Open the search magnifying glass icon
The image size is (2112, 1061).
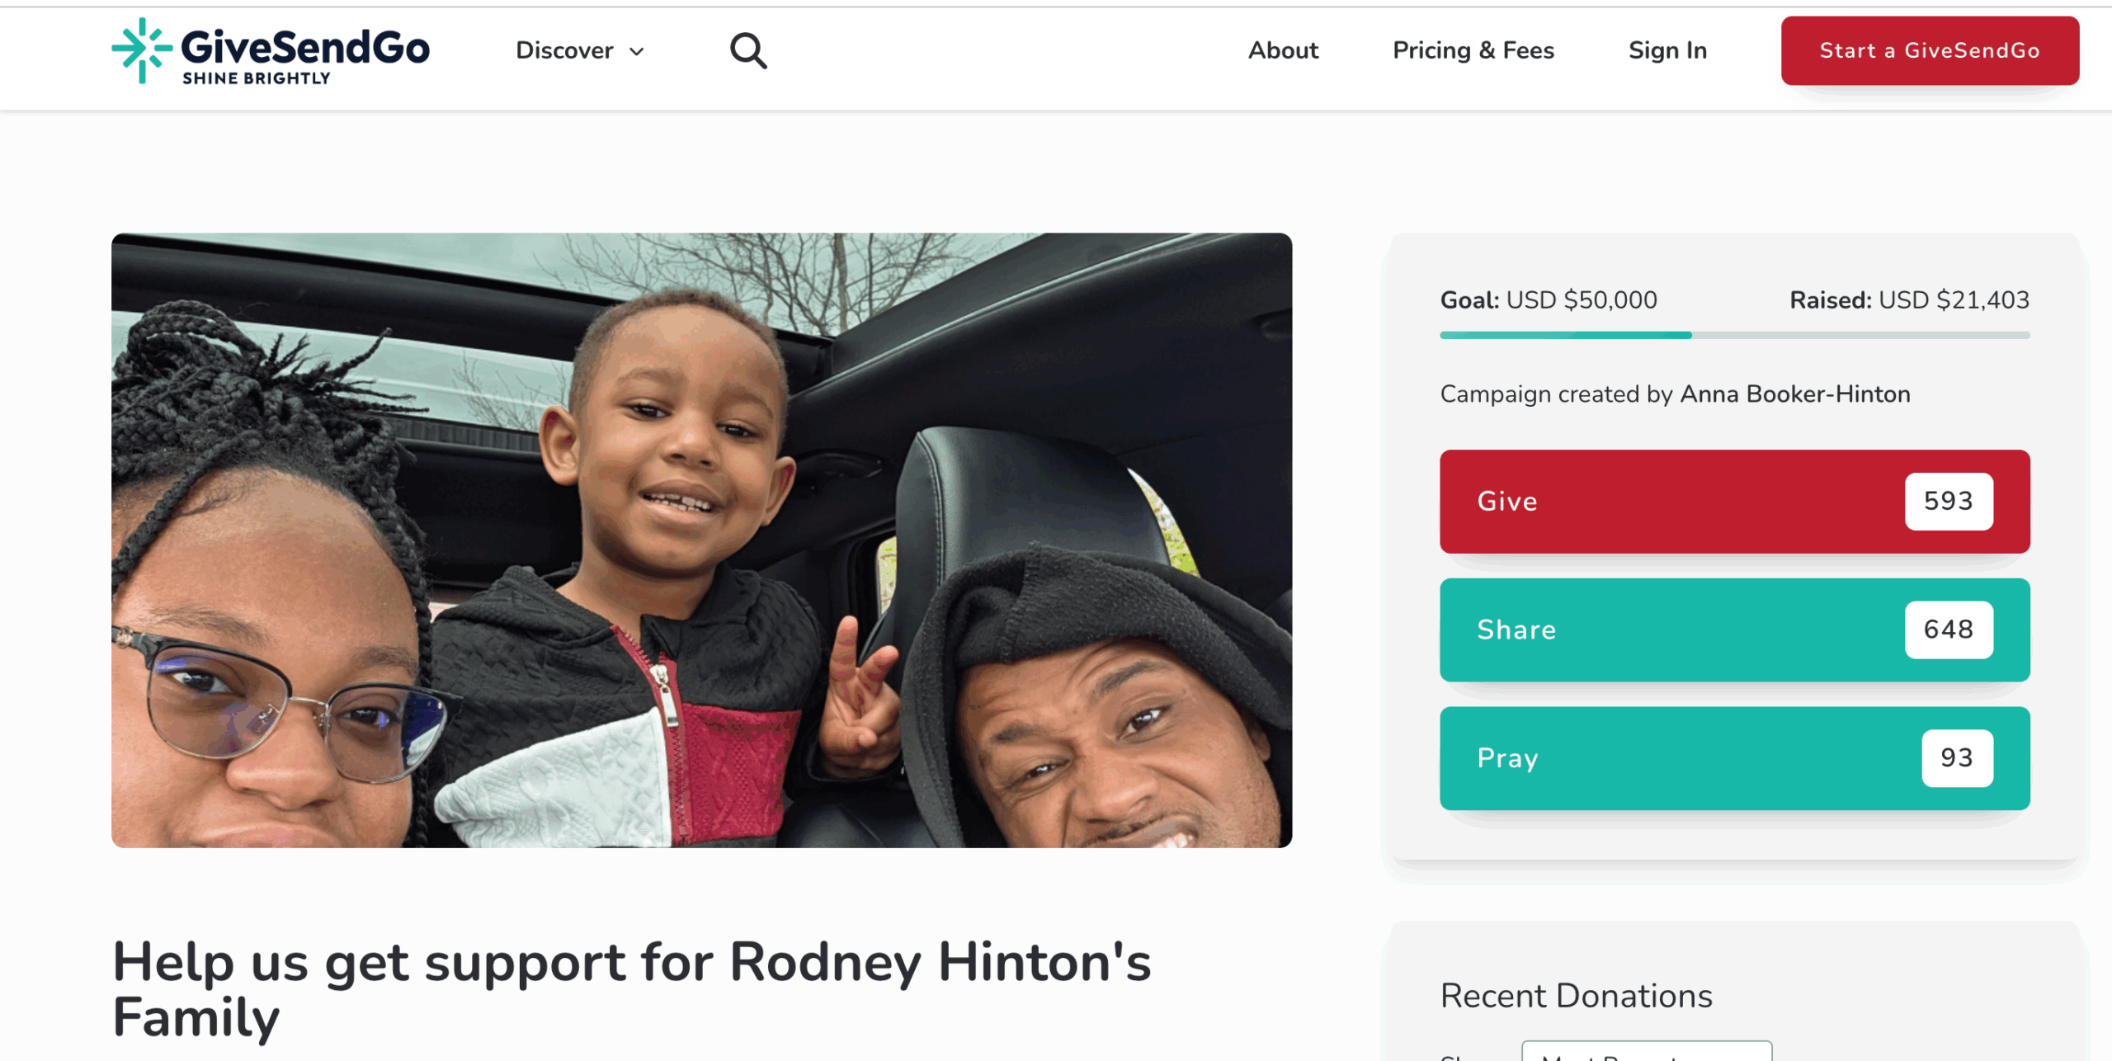pos(748,51)
